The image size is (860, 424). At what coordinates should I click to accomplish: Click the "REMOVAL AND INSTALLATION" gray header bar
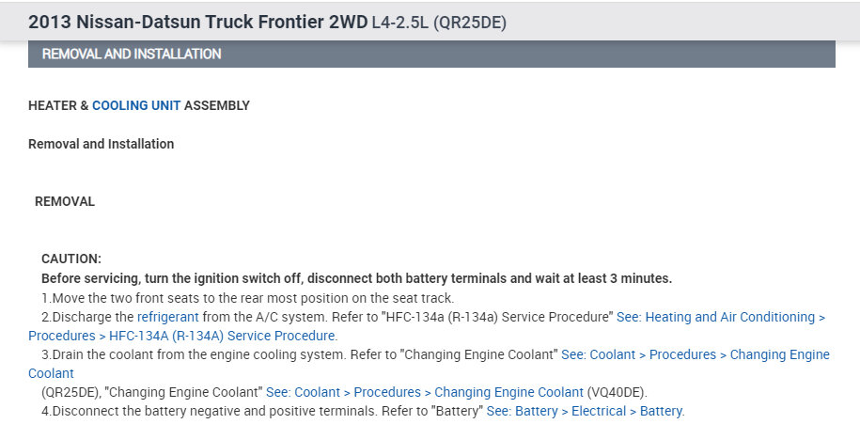pyautogui.click(x=430, y=54)
